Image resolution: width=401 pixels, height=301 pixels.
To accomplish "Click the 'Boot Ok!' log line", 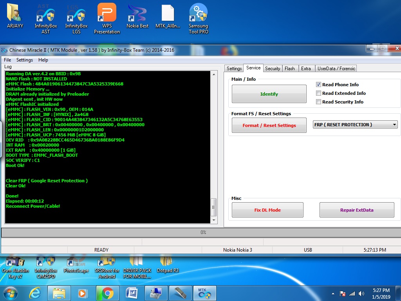I will 15,165.
